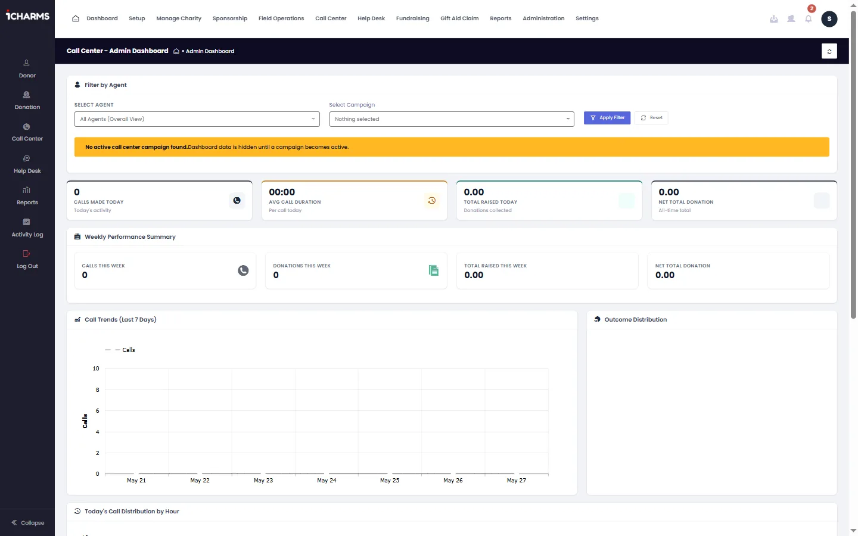
Task: Click the '00:00' average duration value
Action: [x=282, y=192]
